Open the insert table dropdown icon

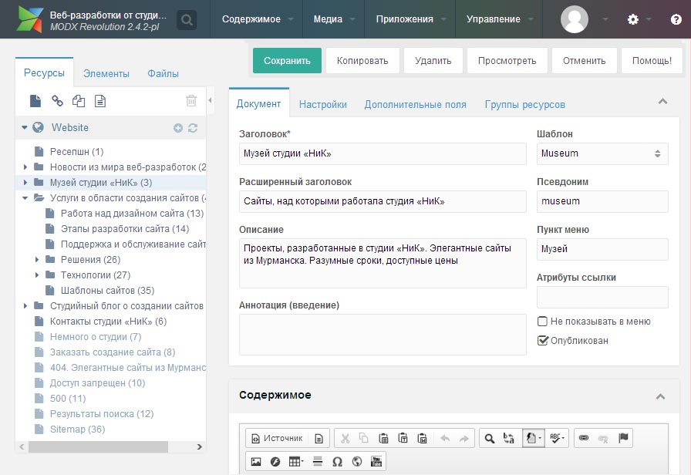pos(296,461)
